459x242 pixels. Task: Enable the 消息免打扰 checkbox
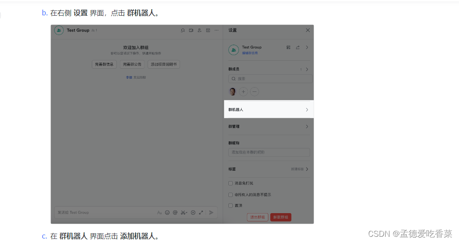coord(230,183)
